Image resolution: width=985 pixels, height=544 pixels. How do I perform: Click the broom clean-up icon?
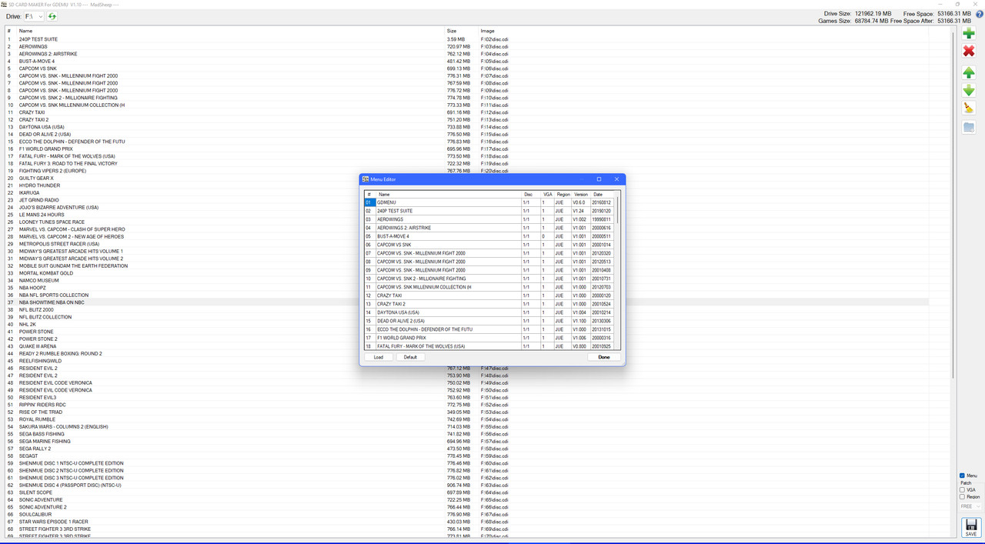click(x=969, y=108)
